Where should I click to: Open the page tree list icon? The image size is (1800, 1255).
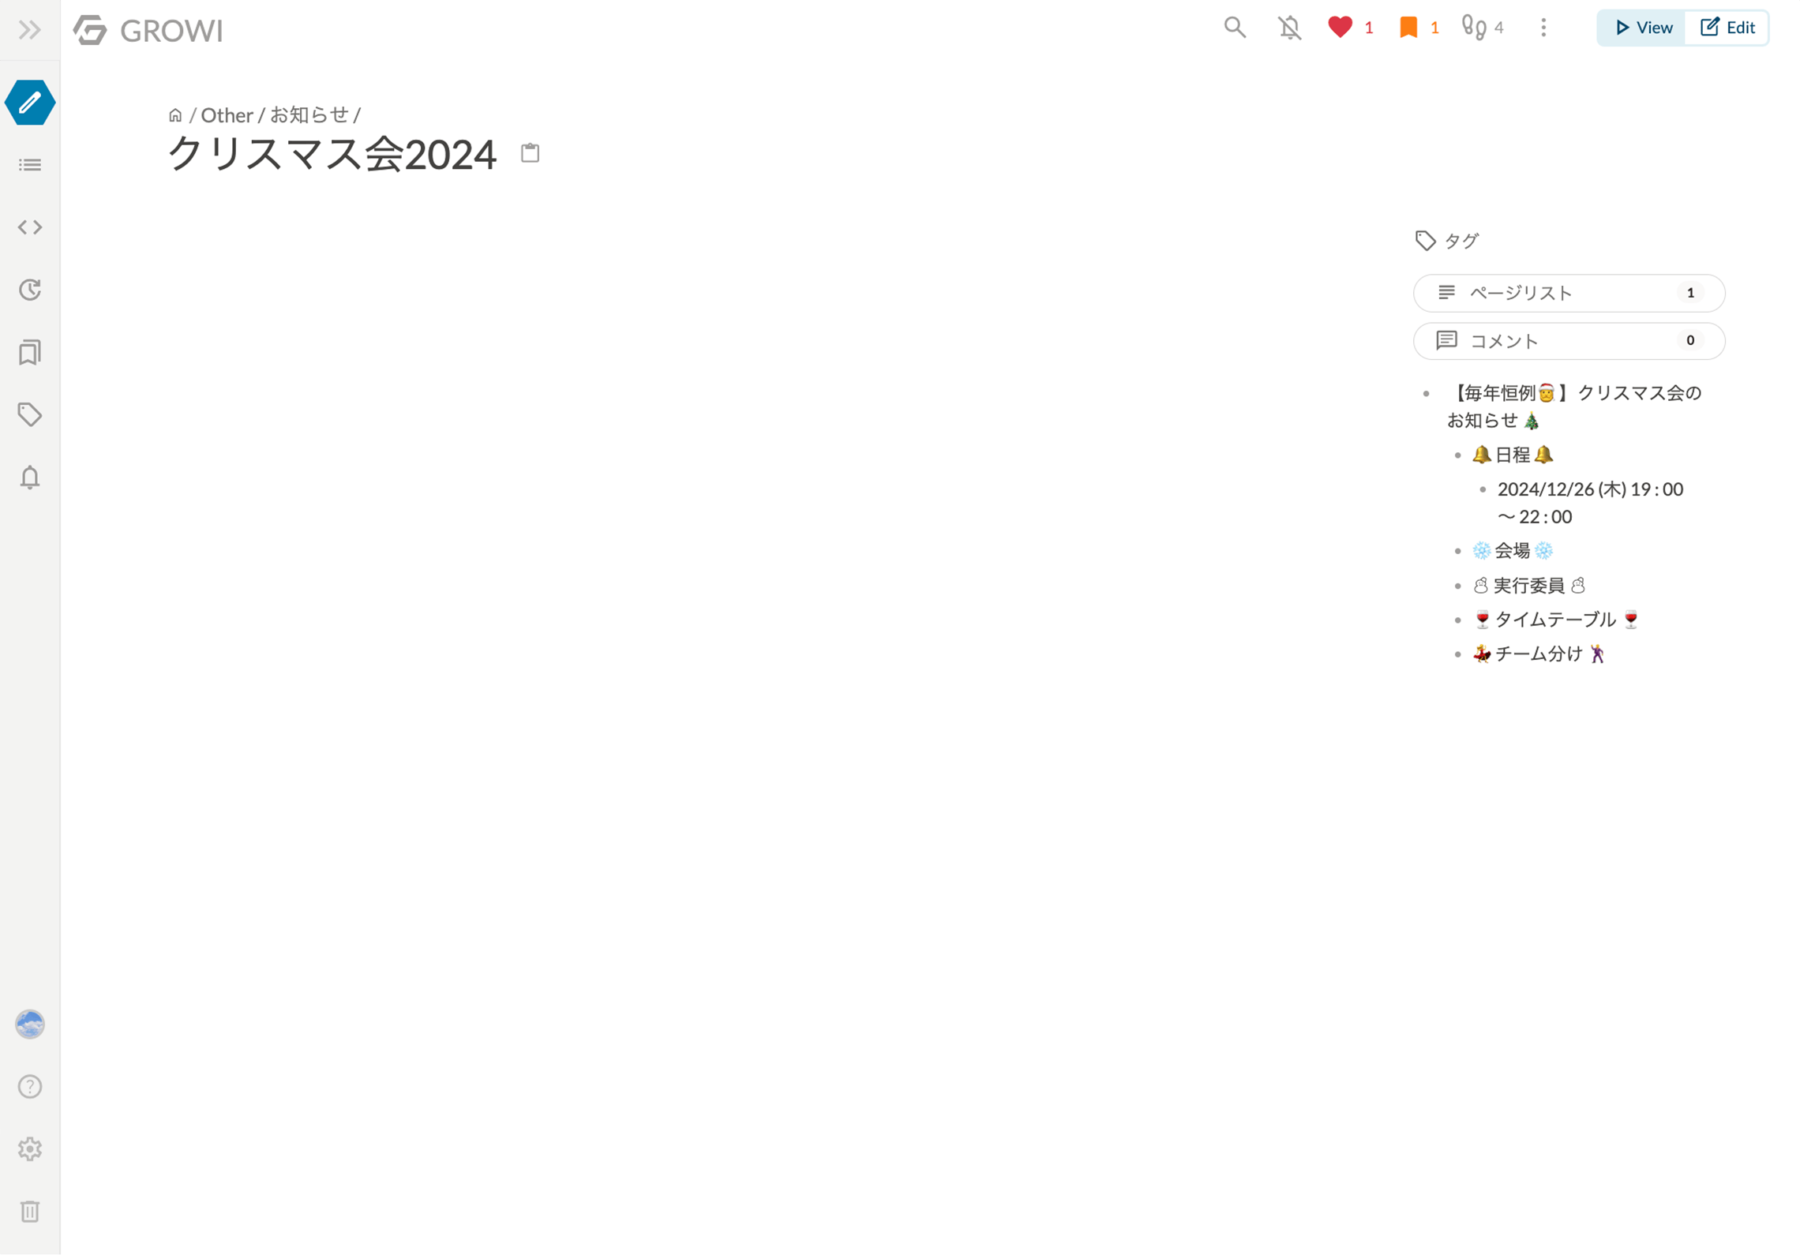(x=30, y=165)
